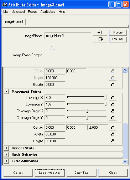The height and width of the screenshot is (180, 130).
Task: Close window with red X button
Action: pyautogui.click(x=126, y=5)
